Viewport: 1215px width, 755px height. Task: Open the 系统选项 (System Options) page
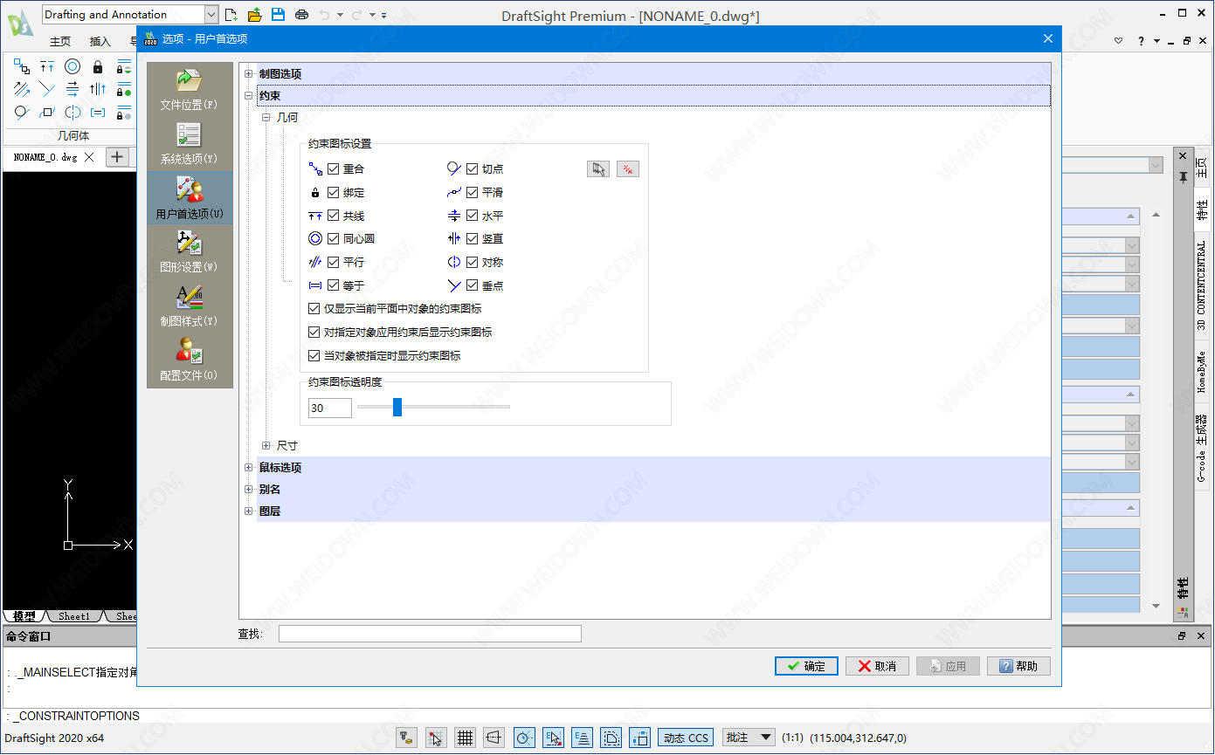pos(190,143)
